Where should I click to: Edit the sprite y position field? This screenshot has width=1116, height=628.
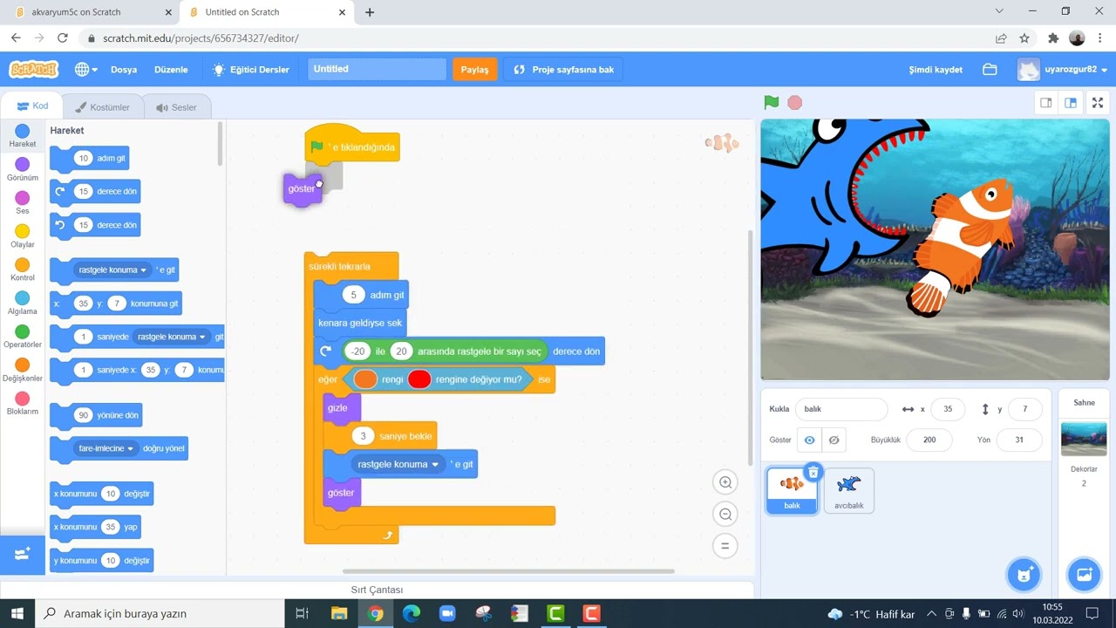1024,409
